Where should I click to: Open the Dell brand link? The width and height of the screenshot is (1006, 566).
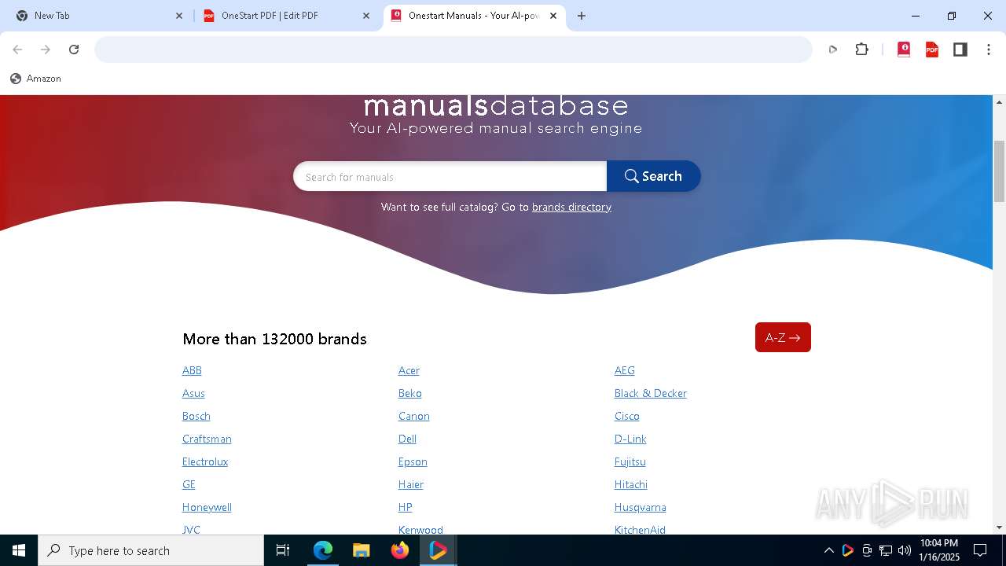pyautogui.click(x=407, y=439)
